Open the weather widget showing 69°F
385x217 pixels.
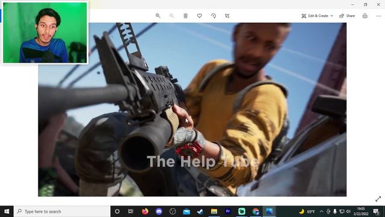coord(307,212)
